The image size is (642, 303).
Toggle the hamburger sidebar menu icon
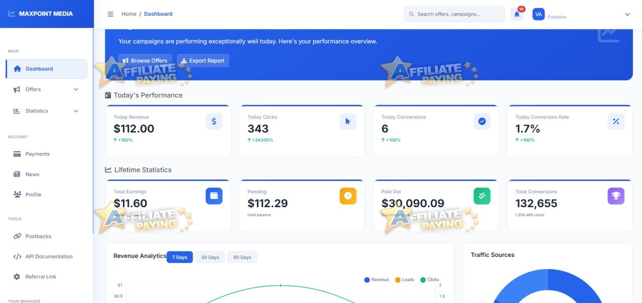pos(110,14)
